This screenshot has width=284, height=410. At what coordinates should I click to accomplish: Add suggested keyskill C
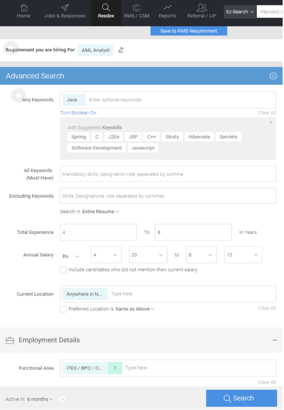pyautogui.click(x=97, y=137)
